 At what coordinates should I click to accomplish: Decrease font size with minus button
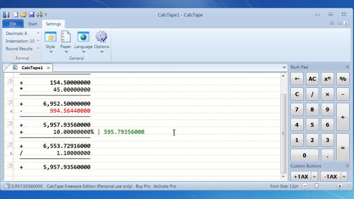[305, 186]
